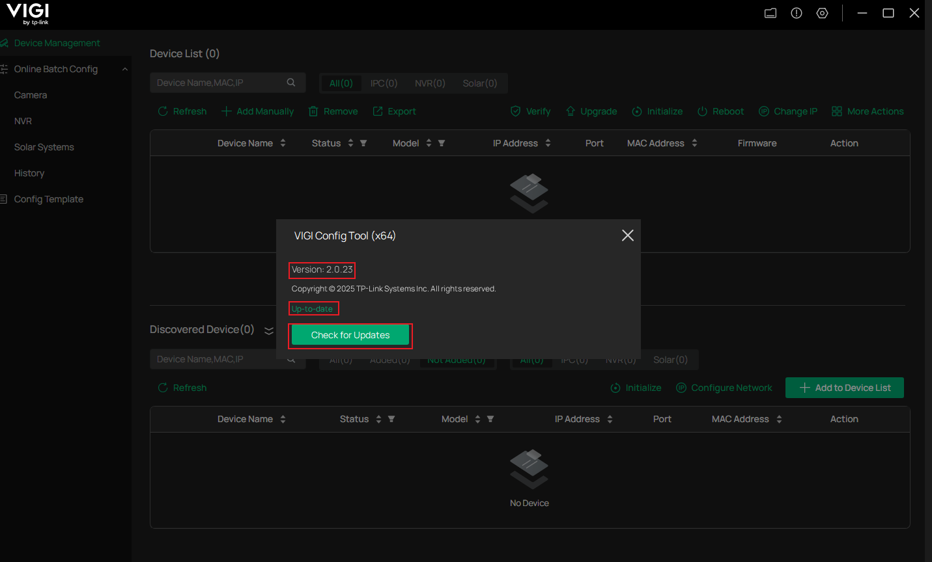
Task: Switch to the IPC(0) tab in Device List
Action: click(x=384, y=83)
